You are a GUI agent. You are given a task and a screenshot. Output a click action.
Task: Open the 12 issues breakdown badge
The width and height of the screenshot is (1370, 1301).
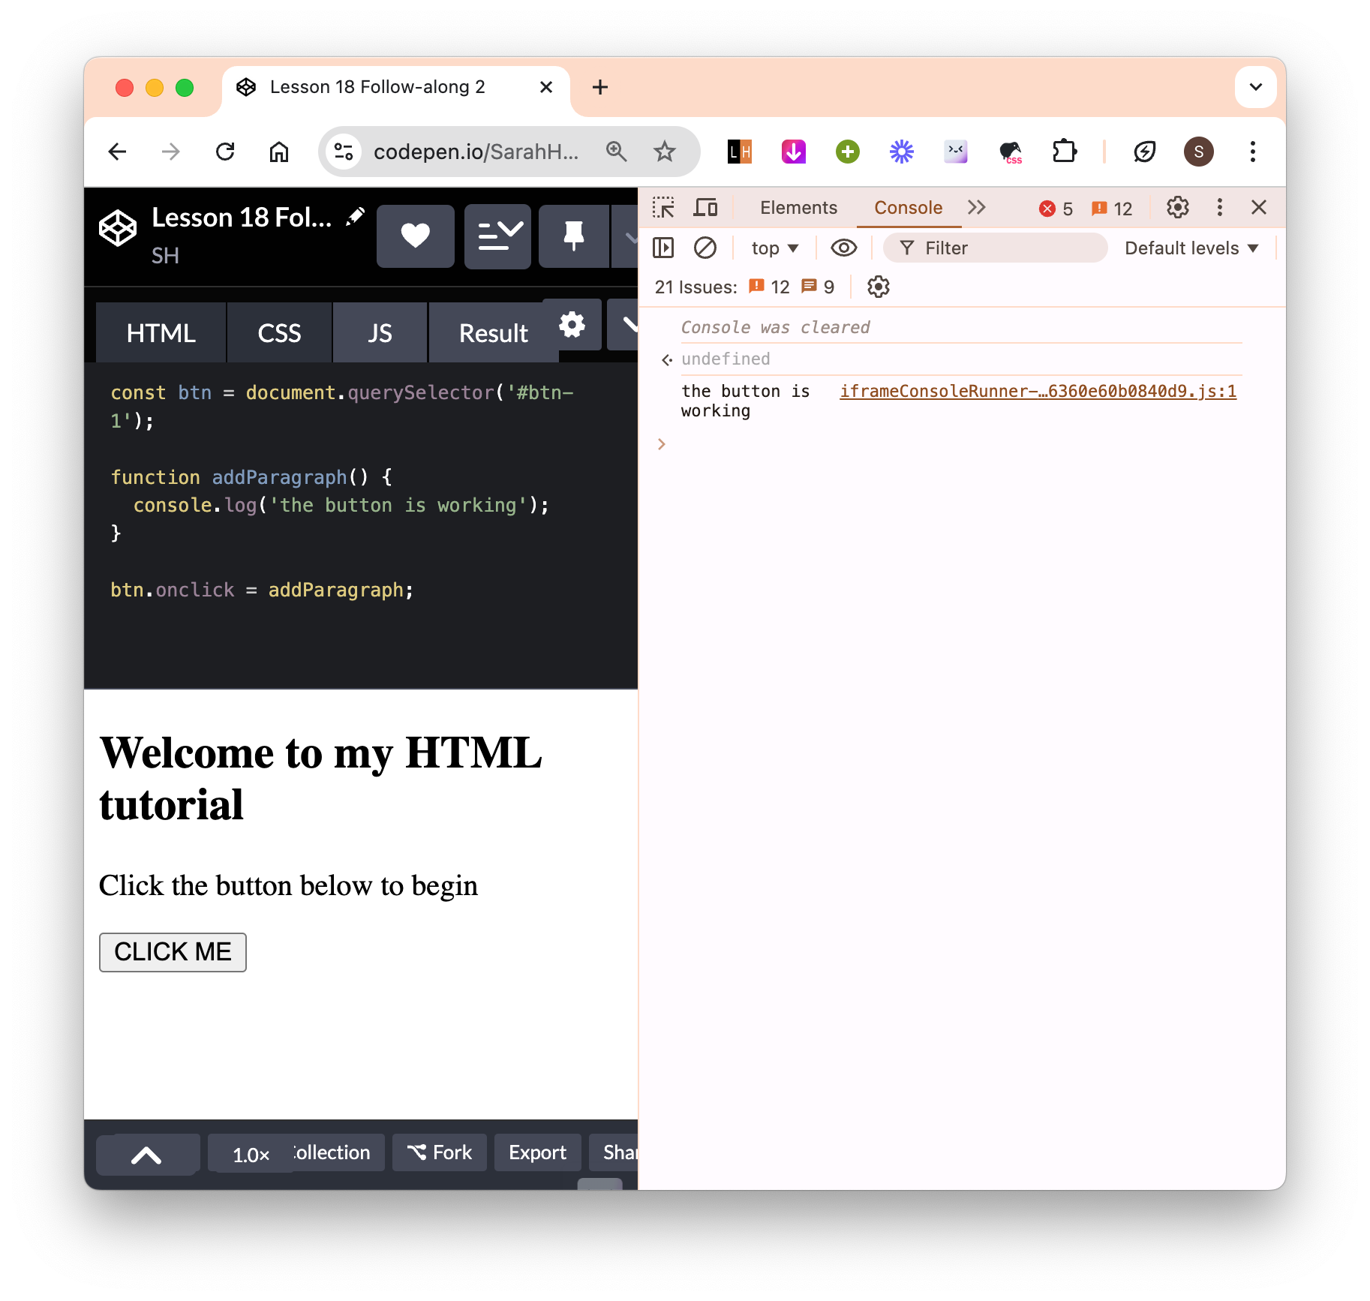769,287
